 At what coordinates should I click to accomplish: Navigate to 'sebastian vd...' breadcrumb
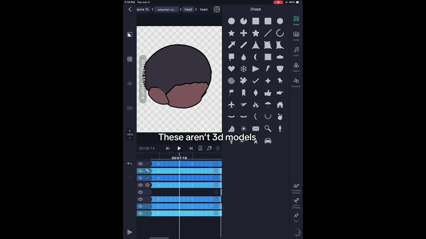(x=166, y=10)
